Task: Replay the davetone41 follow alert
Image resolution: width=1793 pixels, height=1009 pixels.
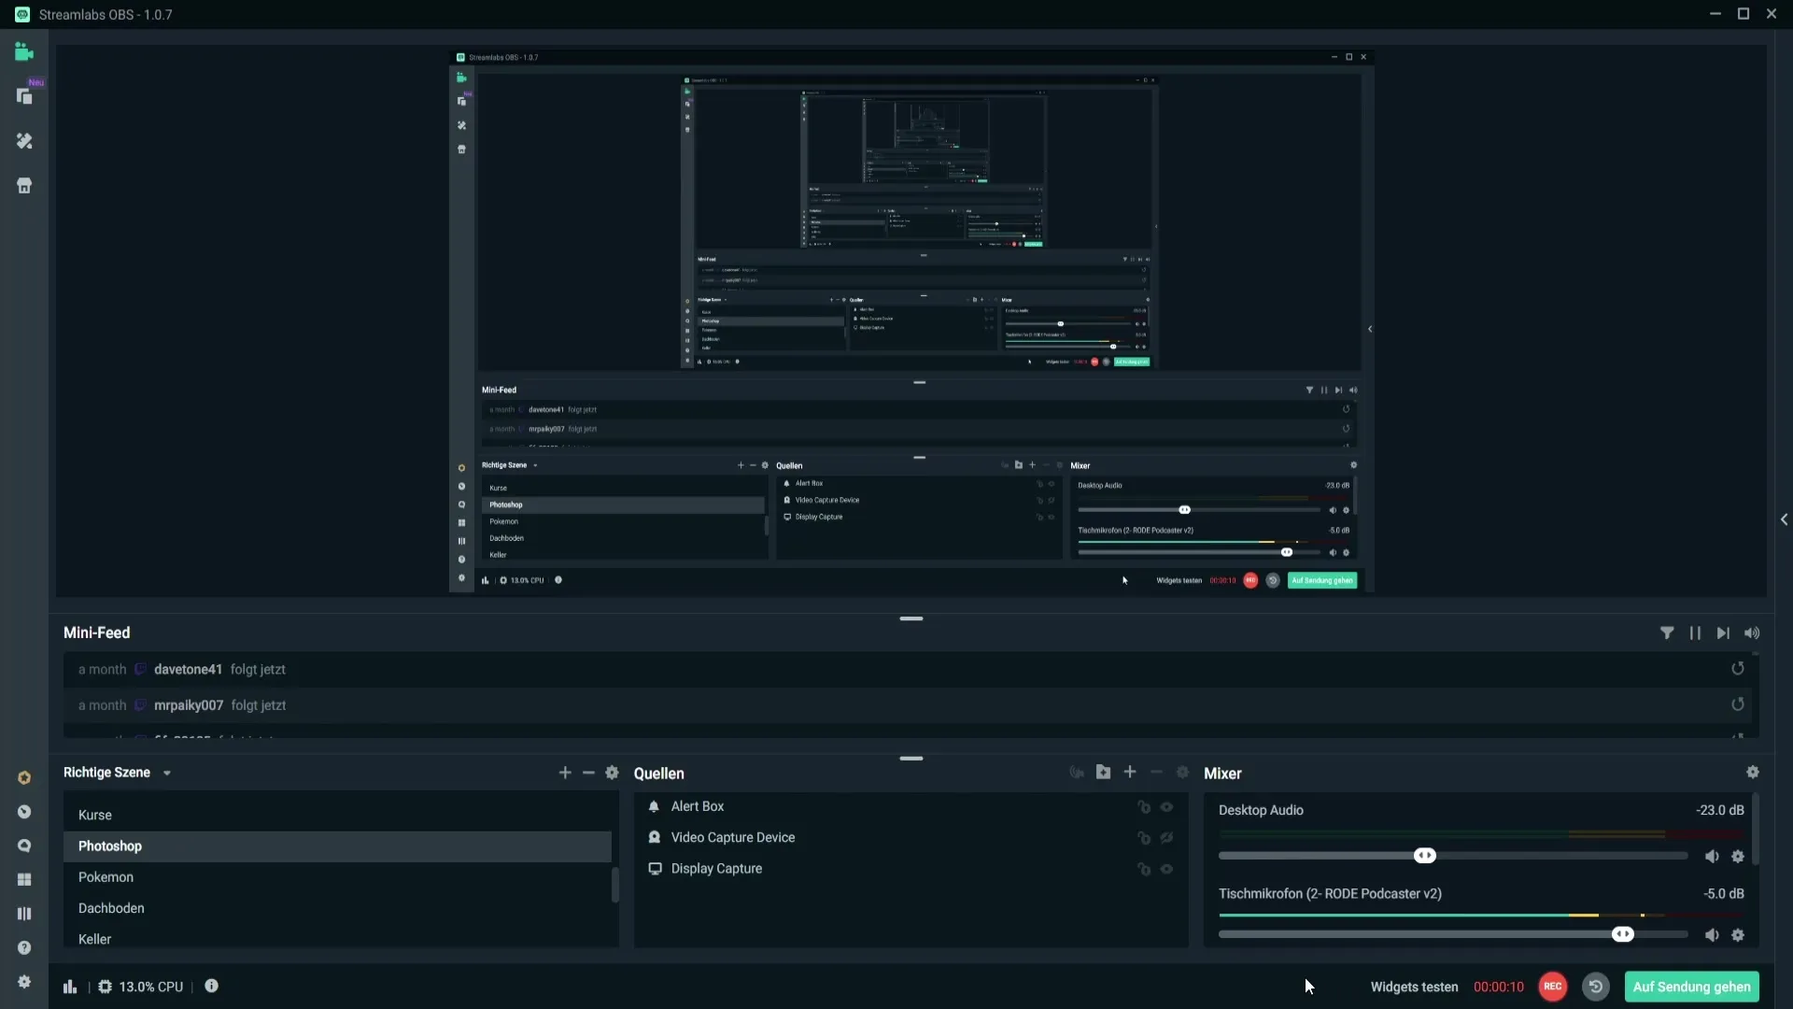Action: [1738, 669]
